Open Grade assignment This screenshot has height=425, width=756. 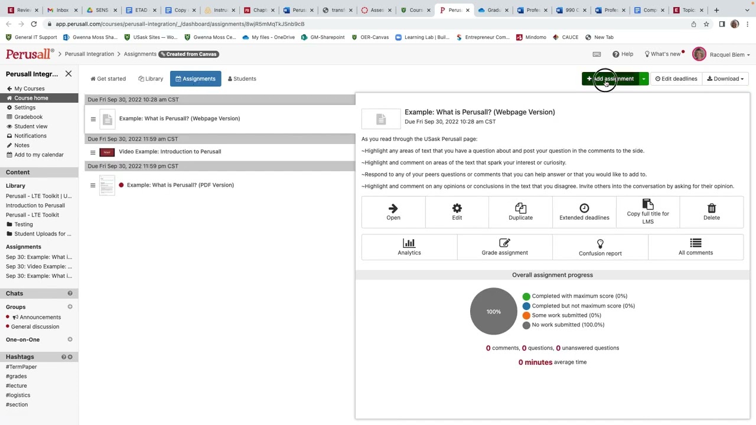(504, 247)
